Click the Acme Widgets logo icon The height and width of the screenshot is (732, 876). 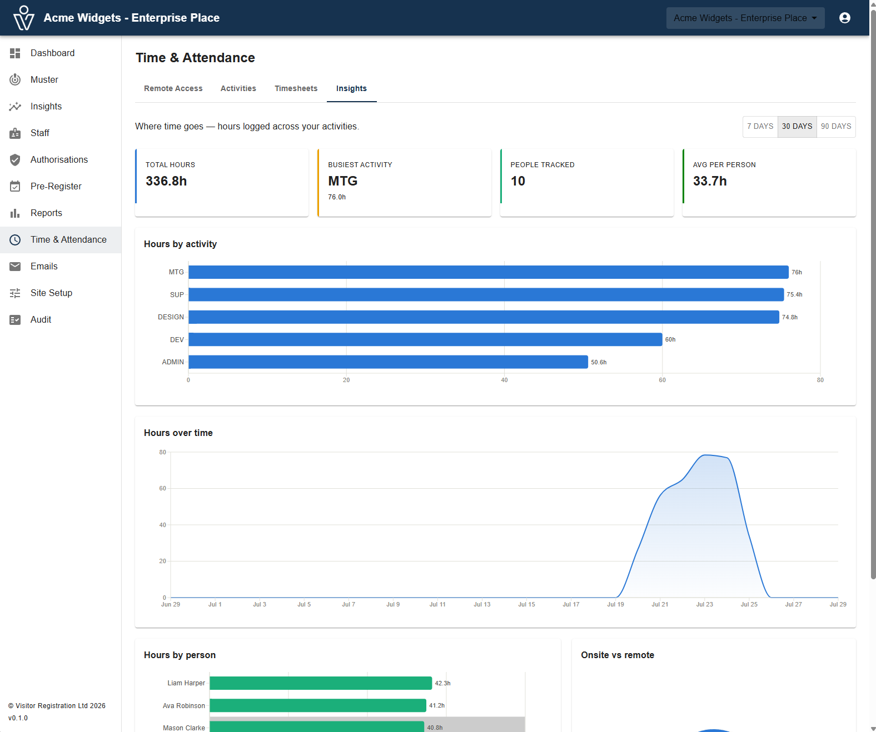tap(23, 18)
